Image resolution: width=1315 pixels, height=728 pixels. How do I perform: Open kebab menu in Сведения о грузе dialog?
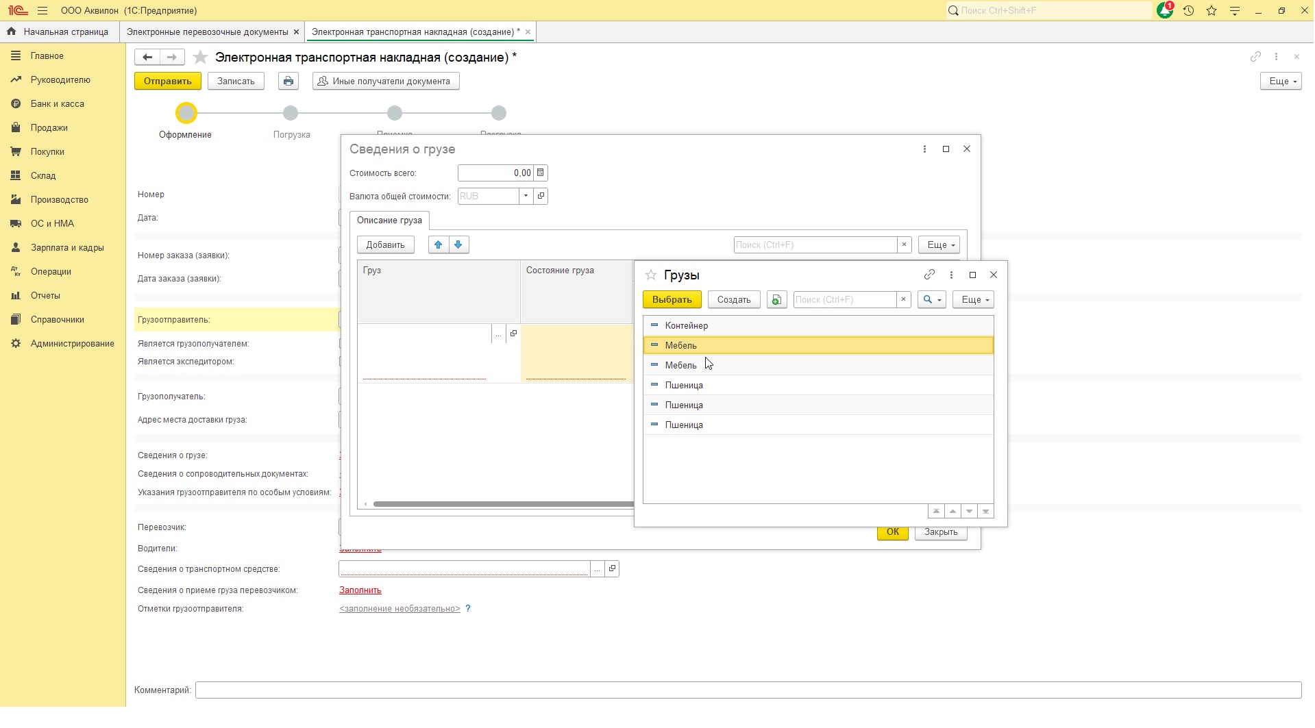point(924,149)
